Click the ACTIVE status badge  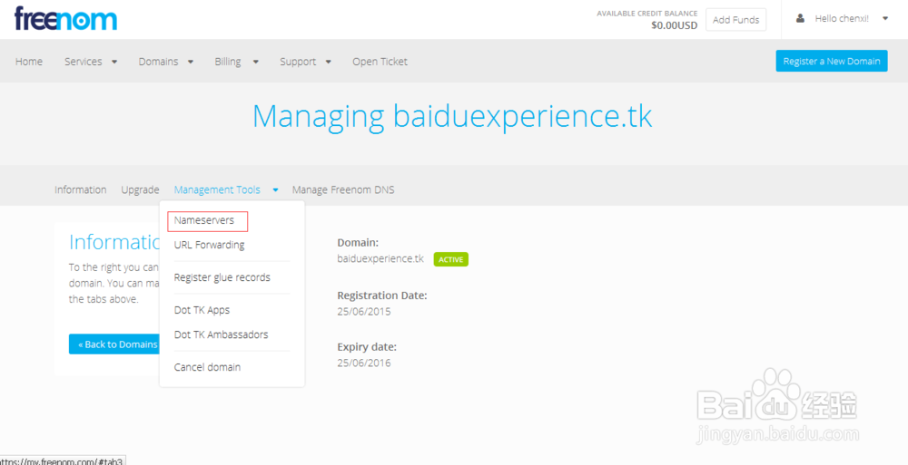[x=450, y=259]
